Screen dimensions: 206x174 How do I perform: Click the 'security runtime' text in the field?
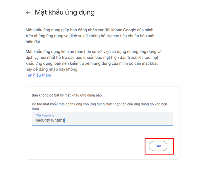point(50,120)
